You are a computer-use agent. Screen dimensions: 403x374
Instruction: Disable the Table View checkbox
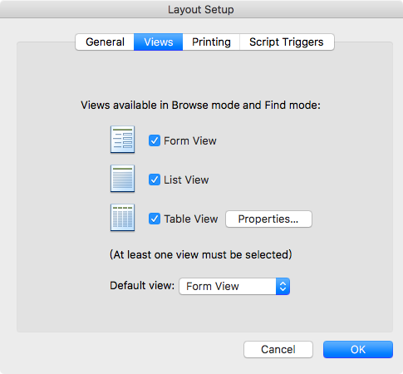pos(155,219)
